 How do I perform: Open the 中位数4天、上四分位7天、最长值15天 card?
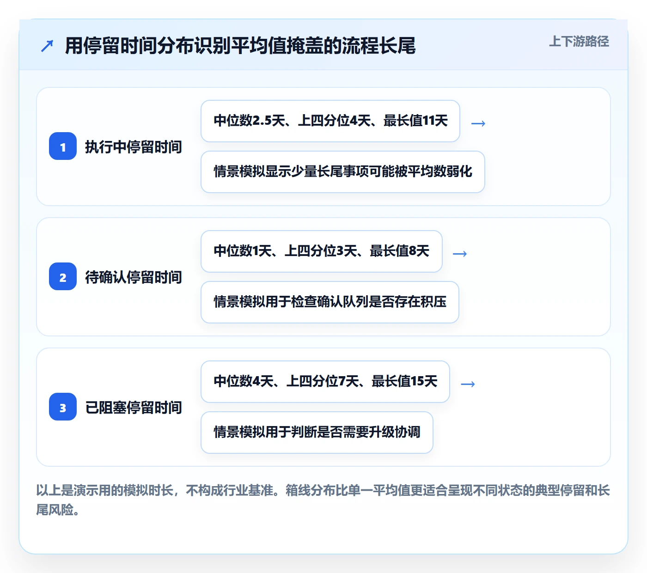[x=325, y=382]
